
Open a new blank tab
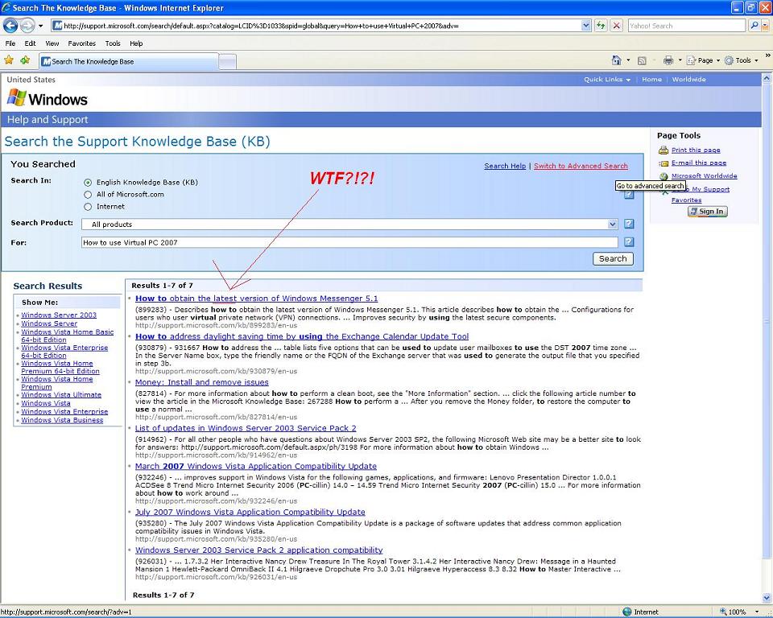(x=227, y=62)
